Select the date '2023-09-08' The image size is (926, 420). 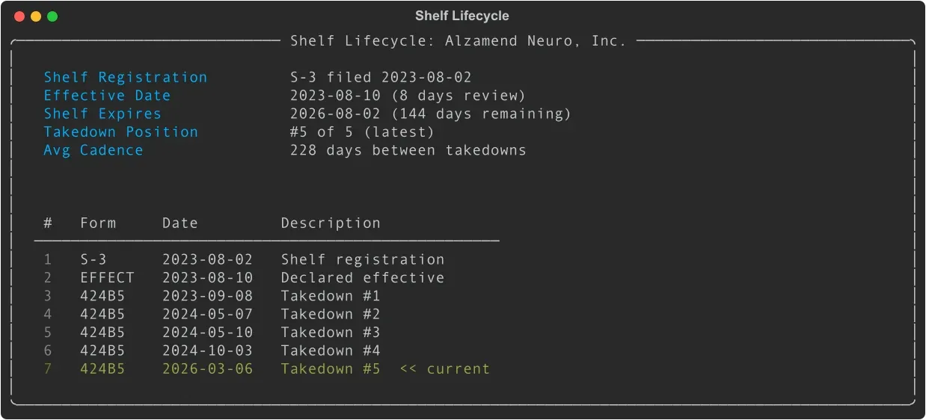point(208,296)
